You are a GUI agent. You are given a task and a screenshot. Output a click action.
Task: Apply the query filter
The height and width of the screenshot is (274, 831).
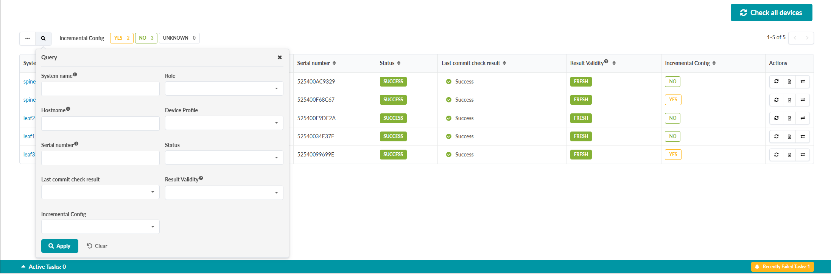click(60, 246)
